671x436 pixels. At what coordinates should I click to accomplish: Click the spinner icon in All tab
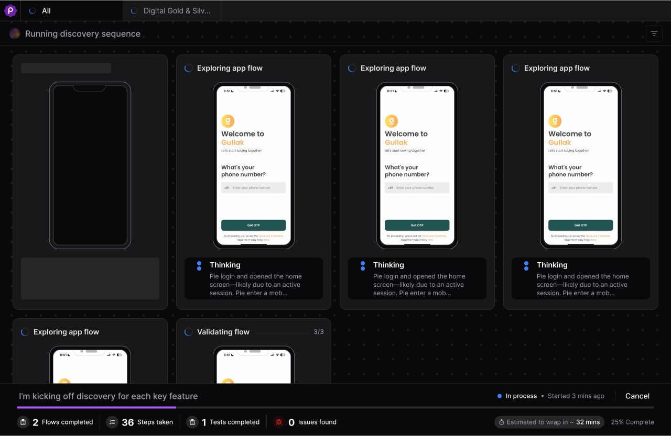click(33, 10)
